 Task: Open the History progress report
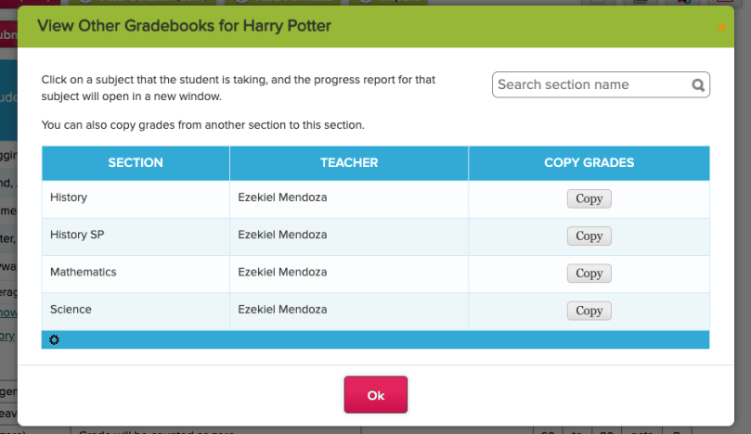[69, 198]
